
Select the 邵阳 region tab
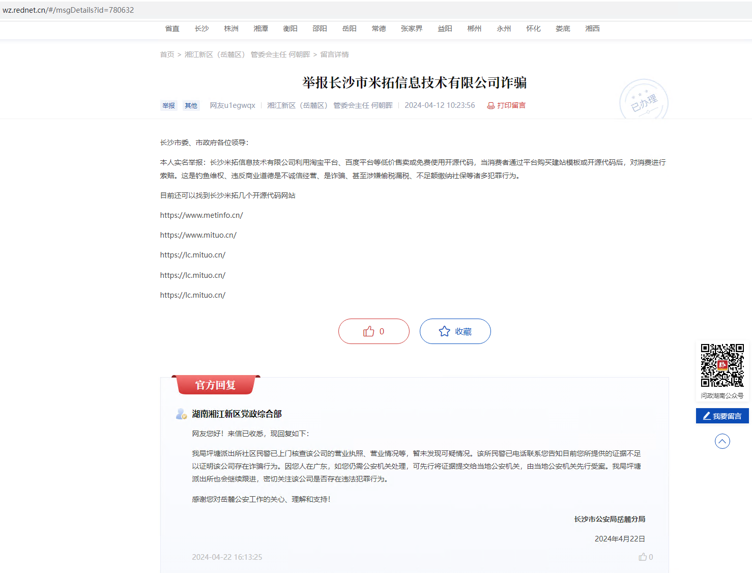(320, 28)
